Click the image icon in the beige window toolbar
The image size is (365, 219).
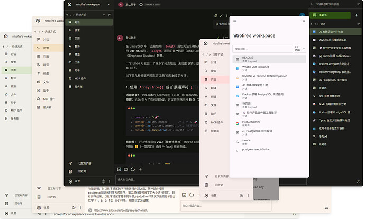[x=185, y=195]
